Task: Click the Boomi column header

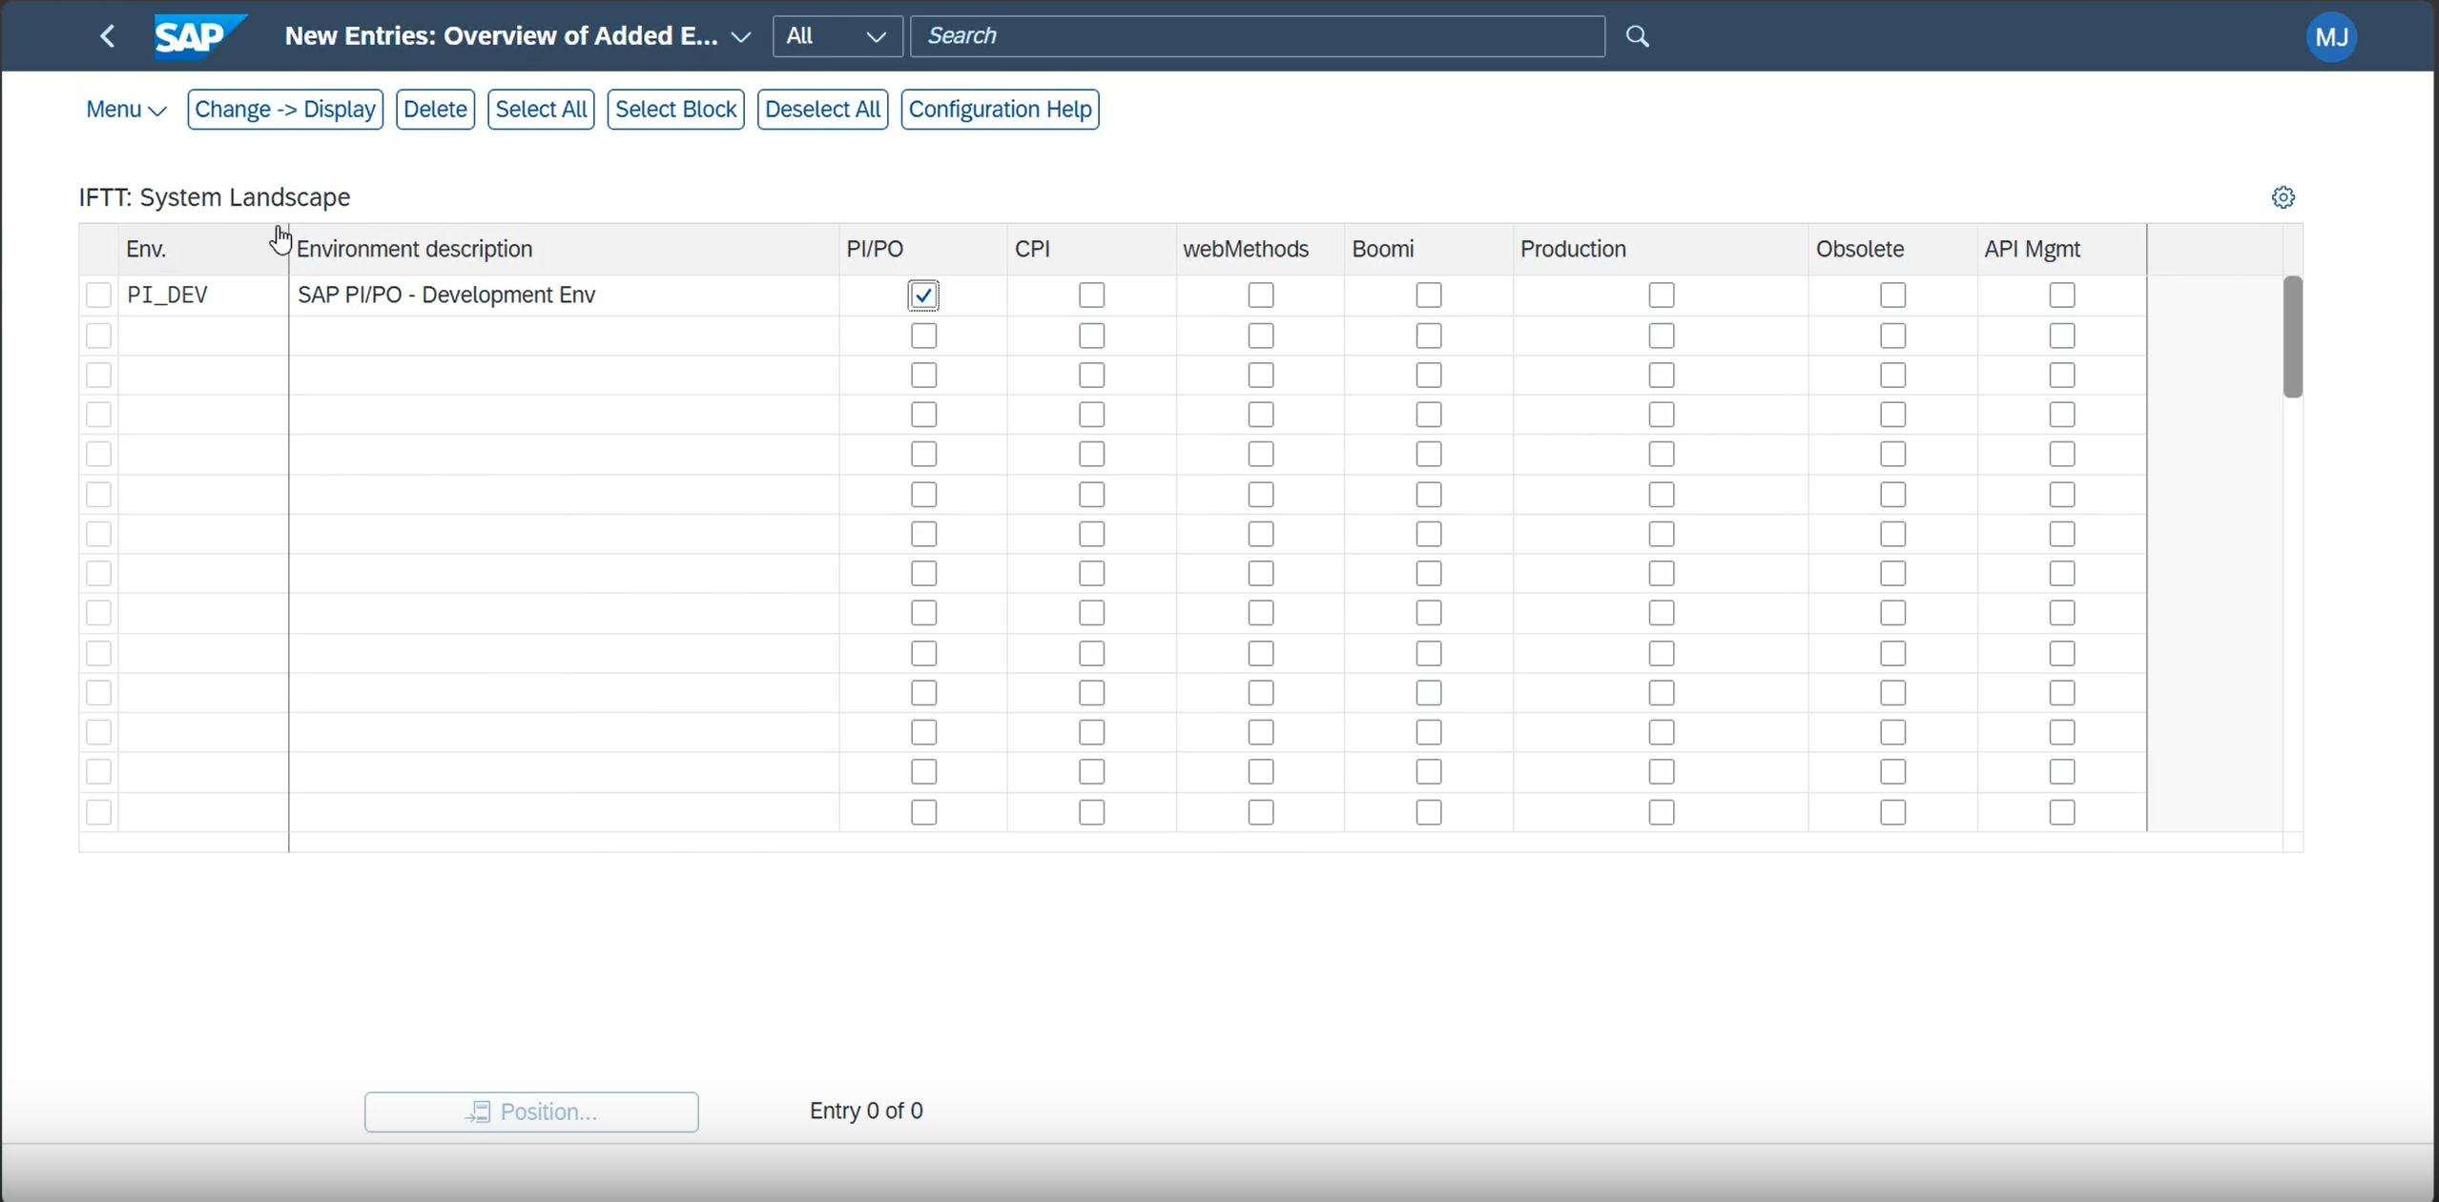Action: [1428, 250]
